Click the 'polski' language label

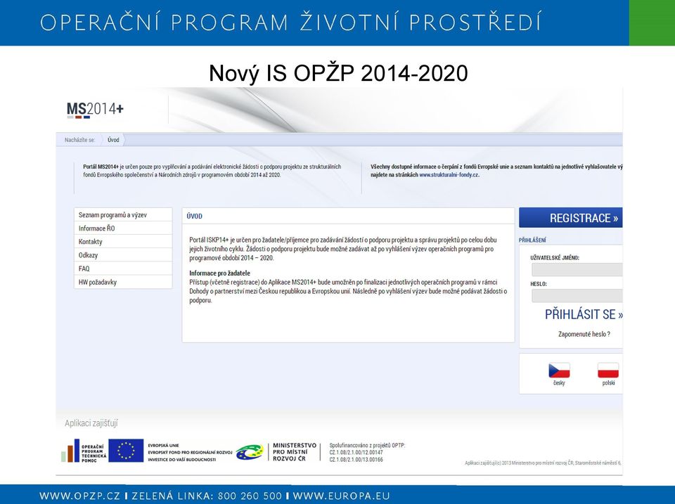[x=608, y=382]
